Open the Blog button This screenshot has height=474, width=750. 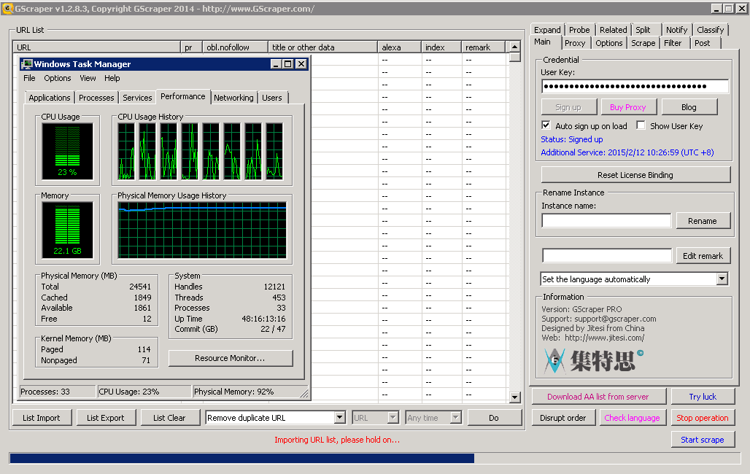click(689, 107)
